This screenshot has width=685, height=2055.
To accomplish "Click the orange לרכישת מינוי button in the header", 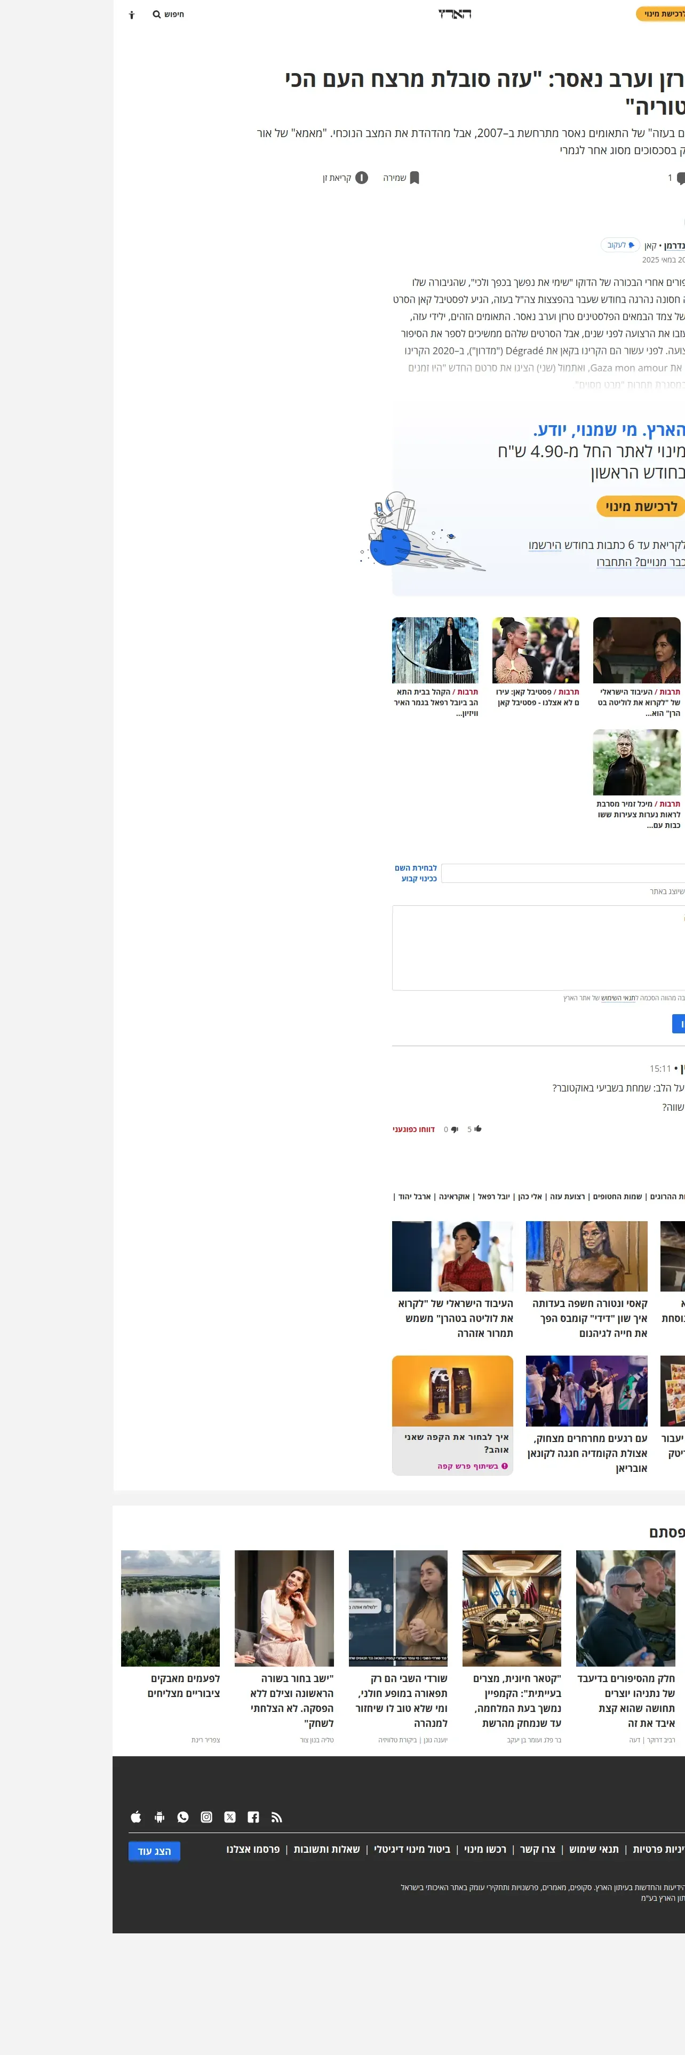I will [661, 13].
